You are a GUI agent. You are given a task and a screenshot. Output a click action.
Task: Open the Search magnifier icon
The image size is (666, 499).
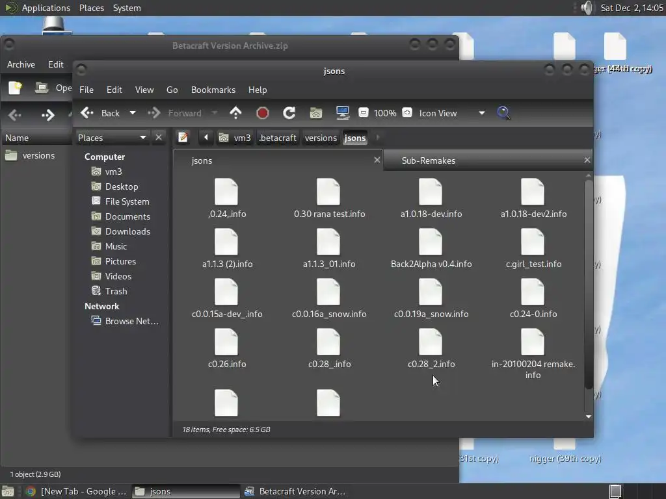pyautogui.click(x=503, y=113)
